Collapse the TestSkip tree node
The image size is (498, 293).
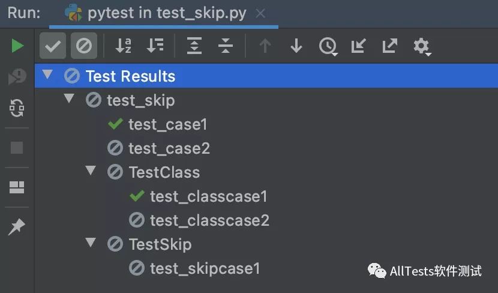[91, 243]
